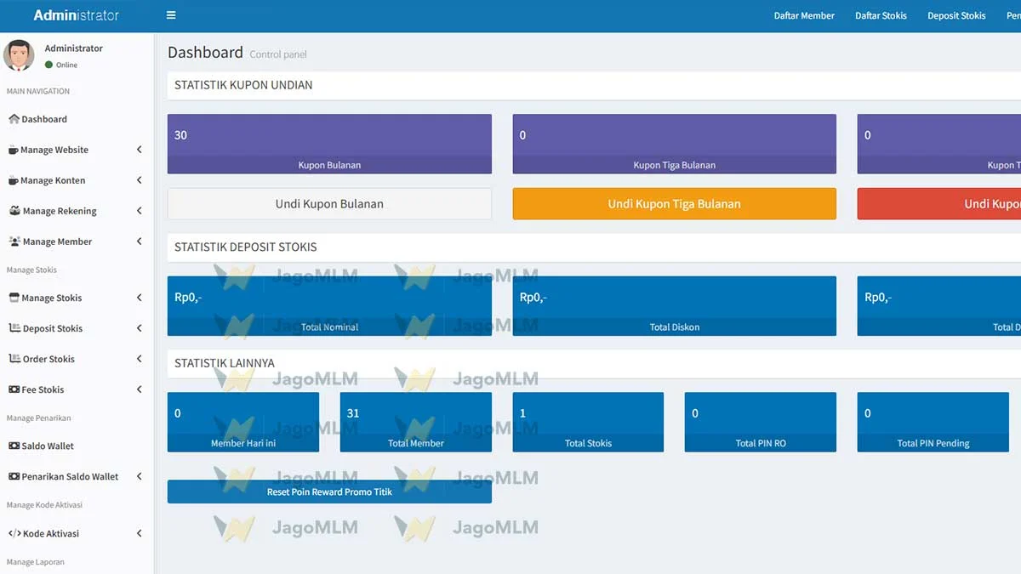The height and width of the screenshot is (574, 1021).
Task: Click the Administrator profile picture
Action: 19,54
